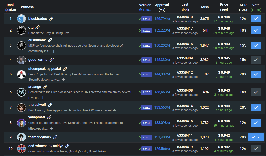The image size is (266, 156).
Task: Expand ausbitbank's truncated description
Action: coord(54,51)
